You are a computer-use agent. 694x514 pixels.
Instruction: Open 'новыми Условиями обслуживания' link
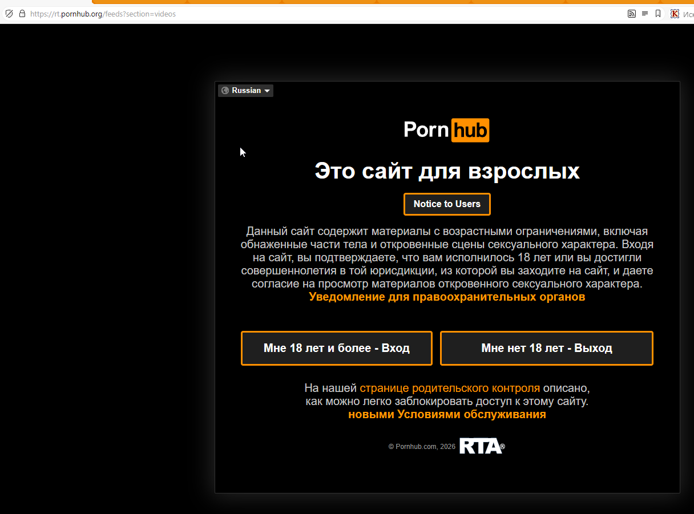(447, 414)
